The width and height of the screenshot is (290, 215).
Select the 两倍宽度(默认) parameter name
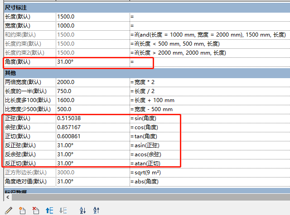[23, 82]
